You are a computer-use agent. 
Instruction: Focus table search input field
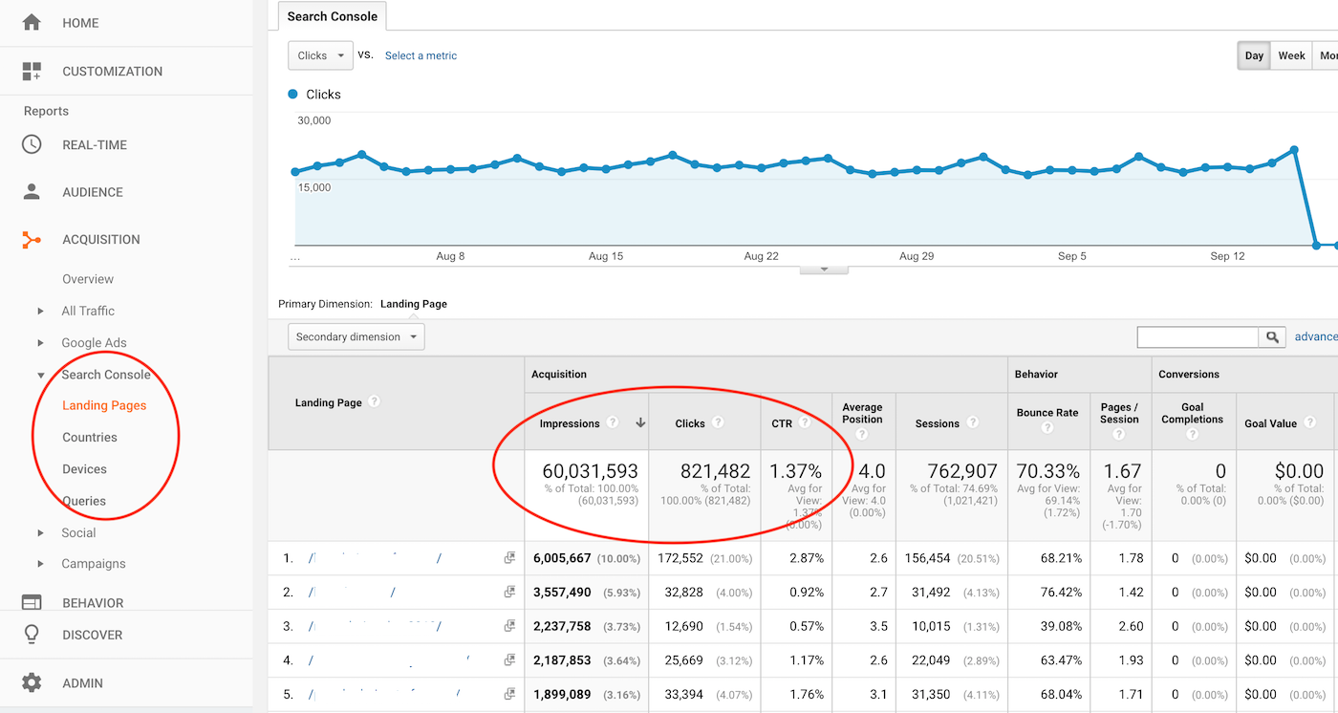point(1198,336)
